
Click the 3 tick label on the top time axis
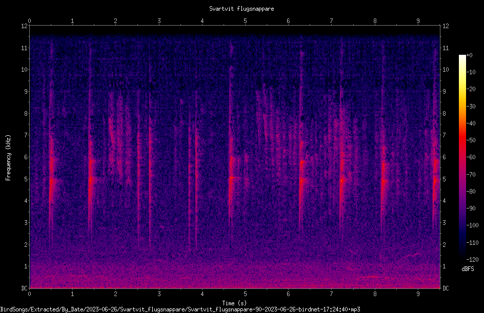[159, 20]
